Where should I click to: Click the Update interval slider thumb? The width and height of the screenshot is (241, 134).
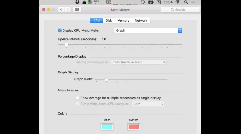coord(66,45)
